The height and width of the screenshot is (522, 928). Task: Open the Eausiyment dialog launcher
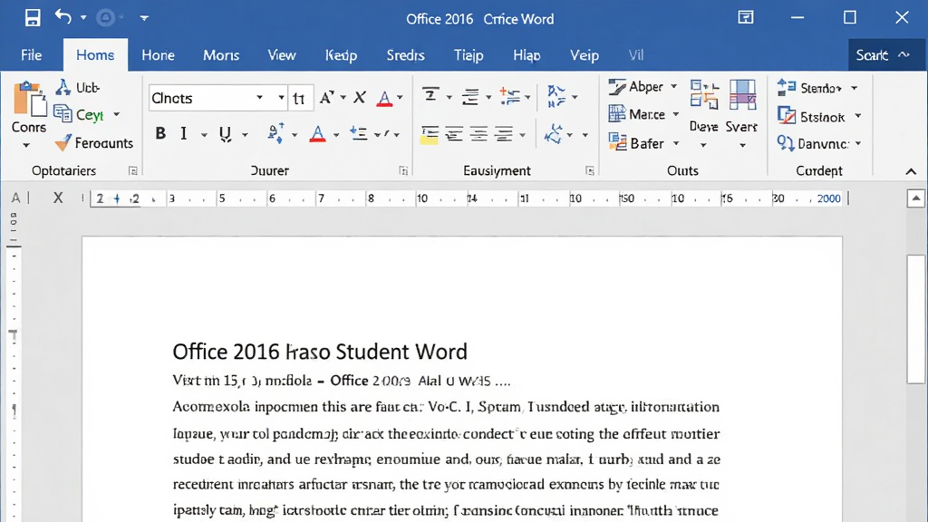(590, 171)
